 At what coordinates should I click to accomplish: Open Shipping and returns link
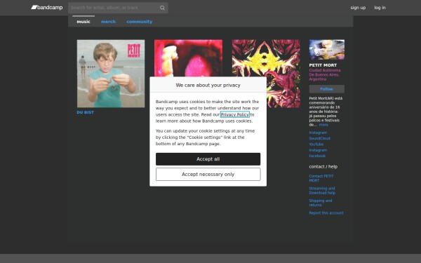click(x=321, y=203)
